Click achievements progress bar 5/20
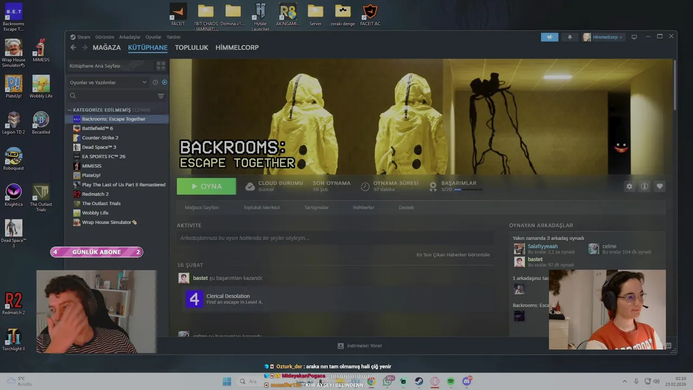The width and height of the screenshot is (693, 390). coord(468,190)
